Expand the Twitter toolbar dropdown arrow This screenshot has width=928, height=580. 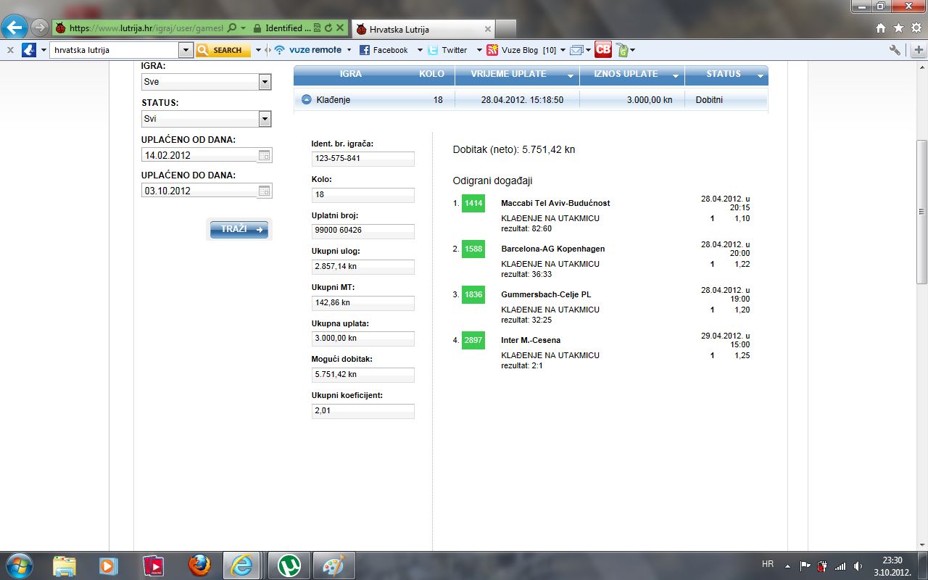point(478,50)
